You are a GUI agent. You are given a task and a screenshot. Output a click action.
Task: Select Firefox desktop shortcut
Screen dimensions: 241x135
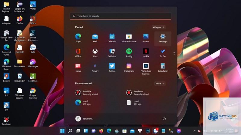[20, 20]
